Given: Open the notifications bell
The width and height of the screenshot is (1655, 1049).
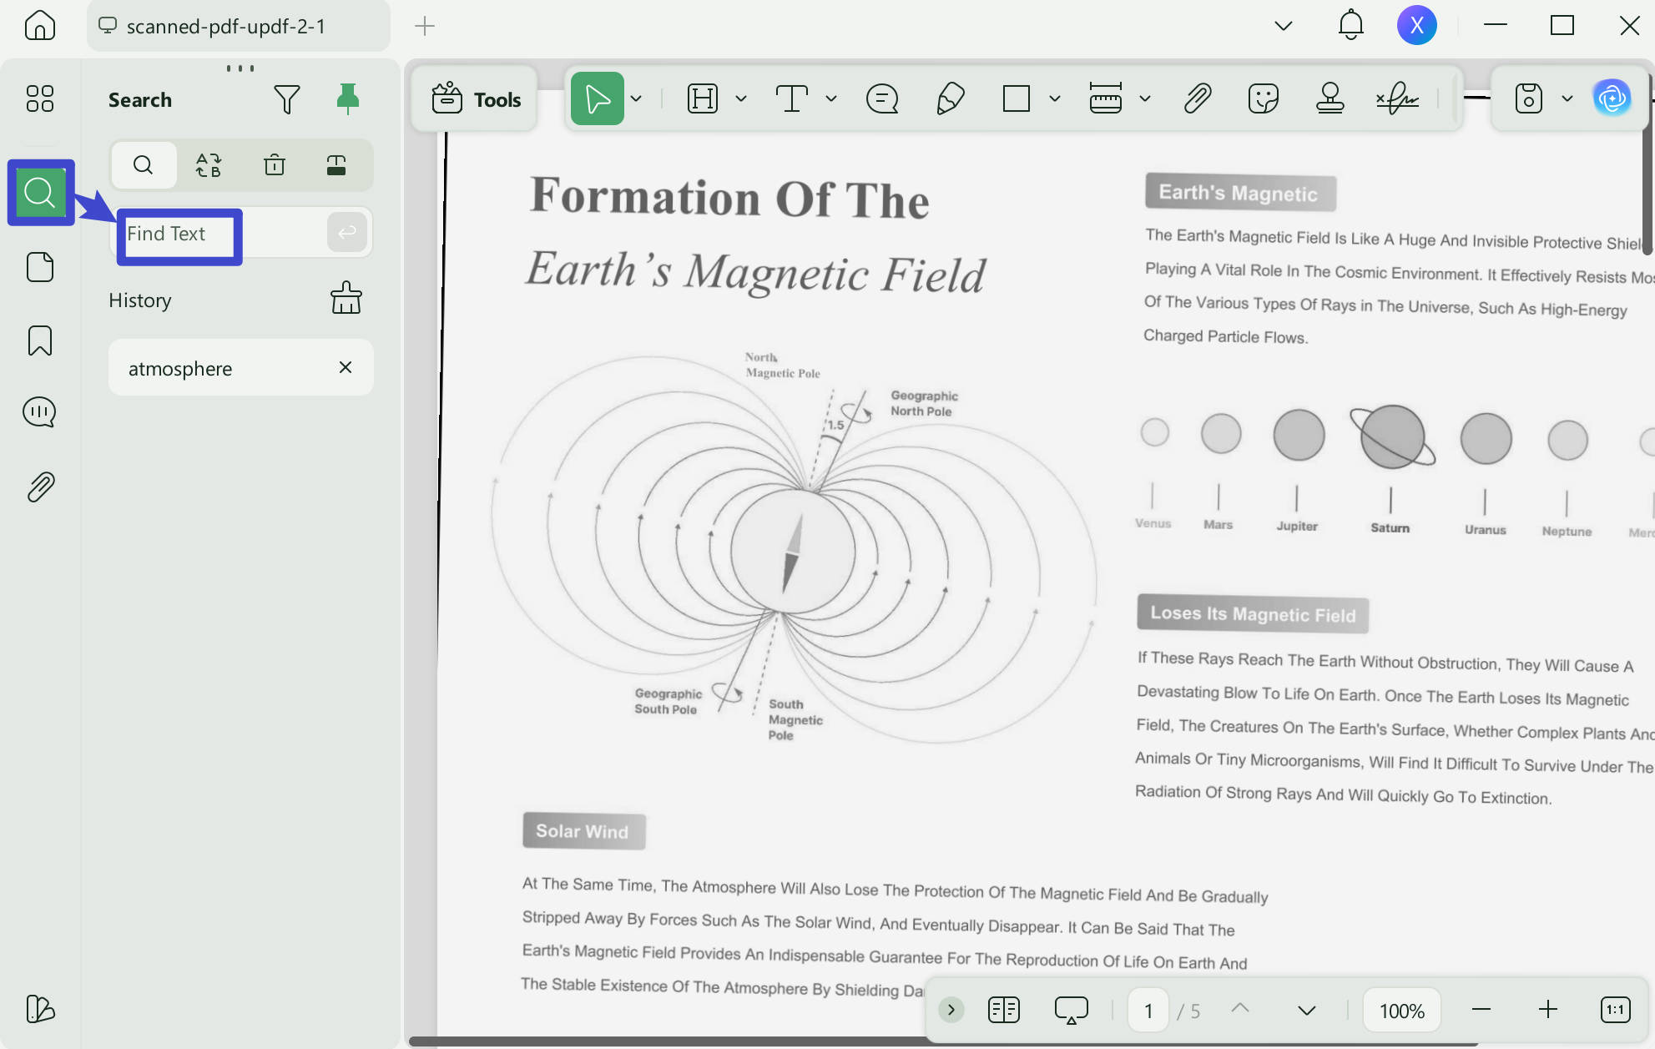Looking at the screenshot, I should tap(1350, 25).
